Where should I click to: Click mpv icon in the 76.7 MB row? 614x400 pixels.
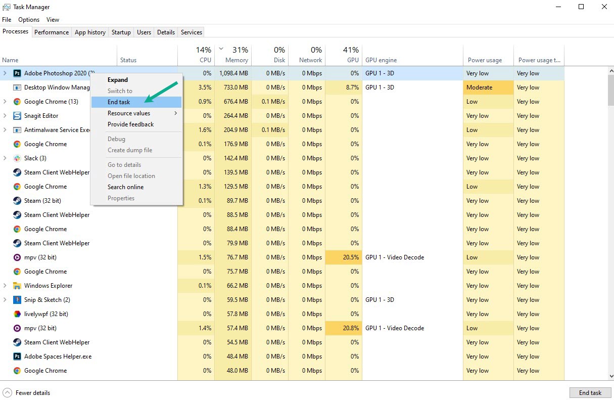[x=17, y=257]
